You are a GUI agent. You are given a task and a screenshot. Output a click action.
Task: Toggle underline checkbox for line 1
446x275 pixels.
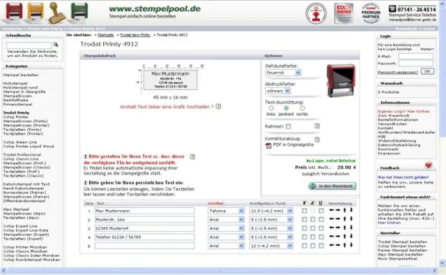[321, 211]
